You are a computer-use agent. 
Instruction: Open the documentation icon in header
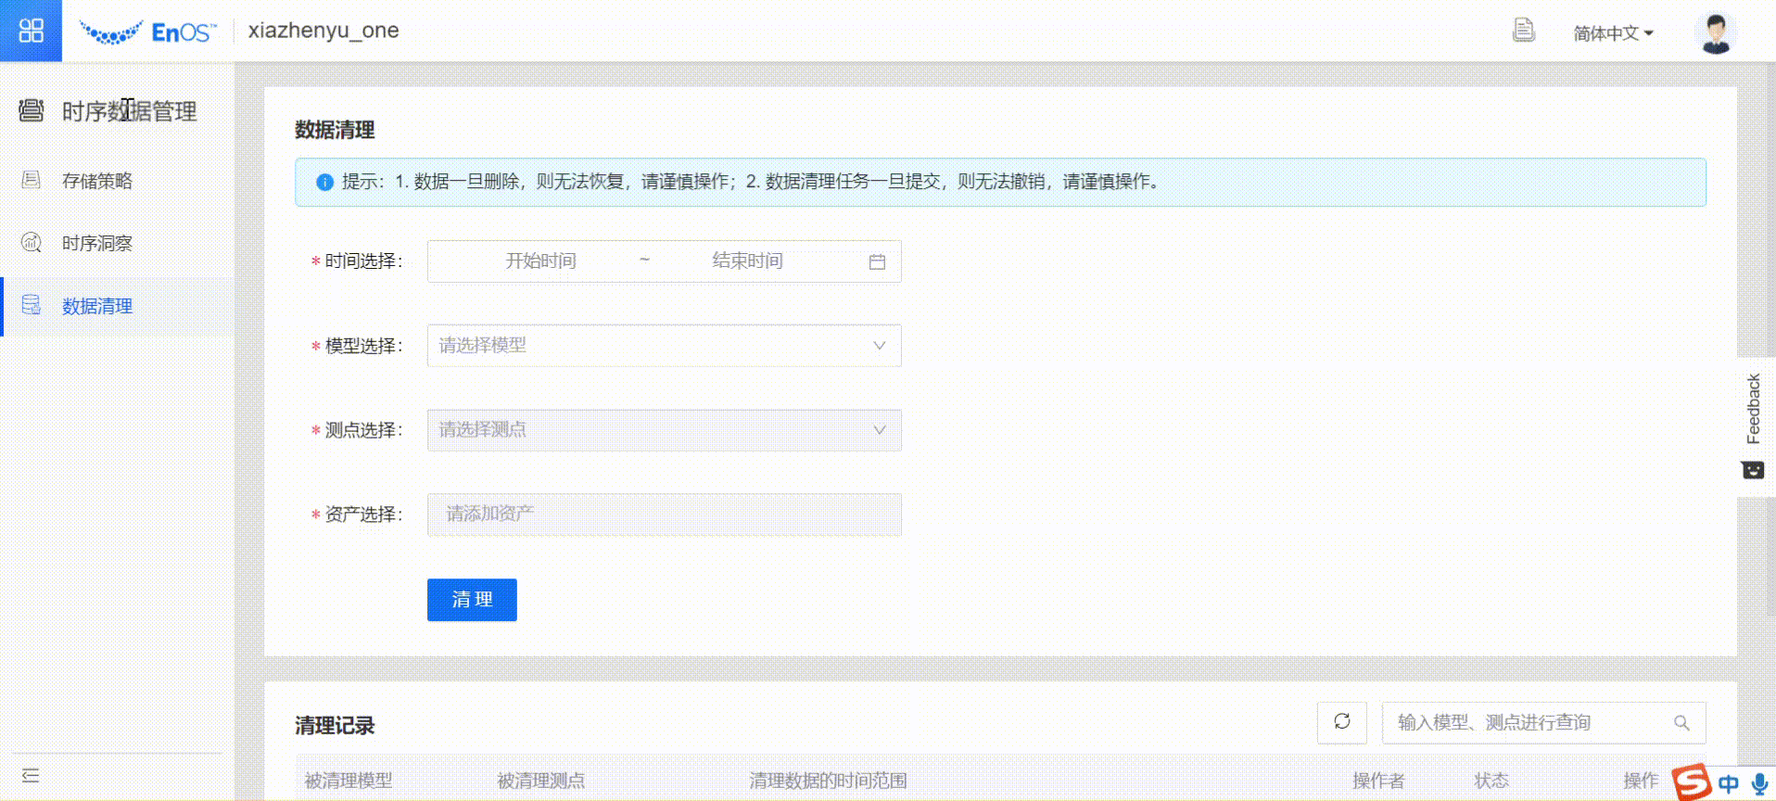click(1523, 31)
